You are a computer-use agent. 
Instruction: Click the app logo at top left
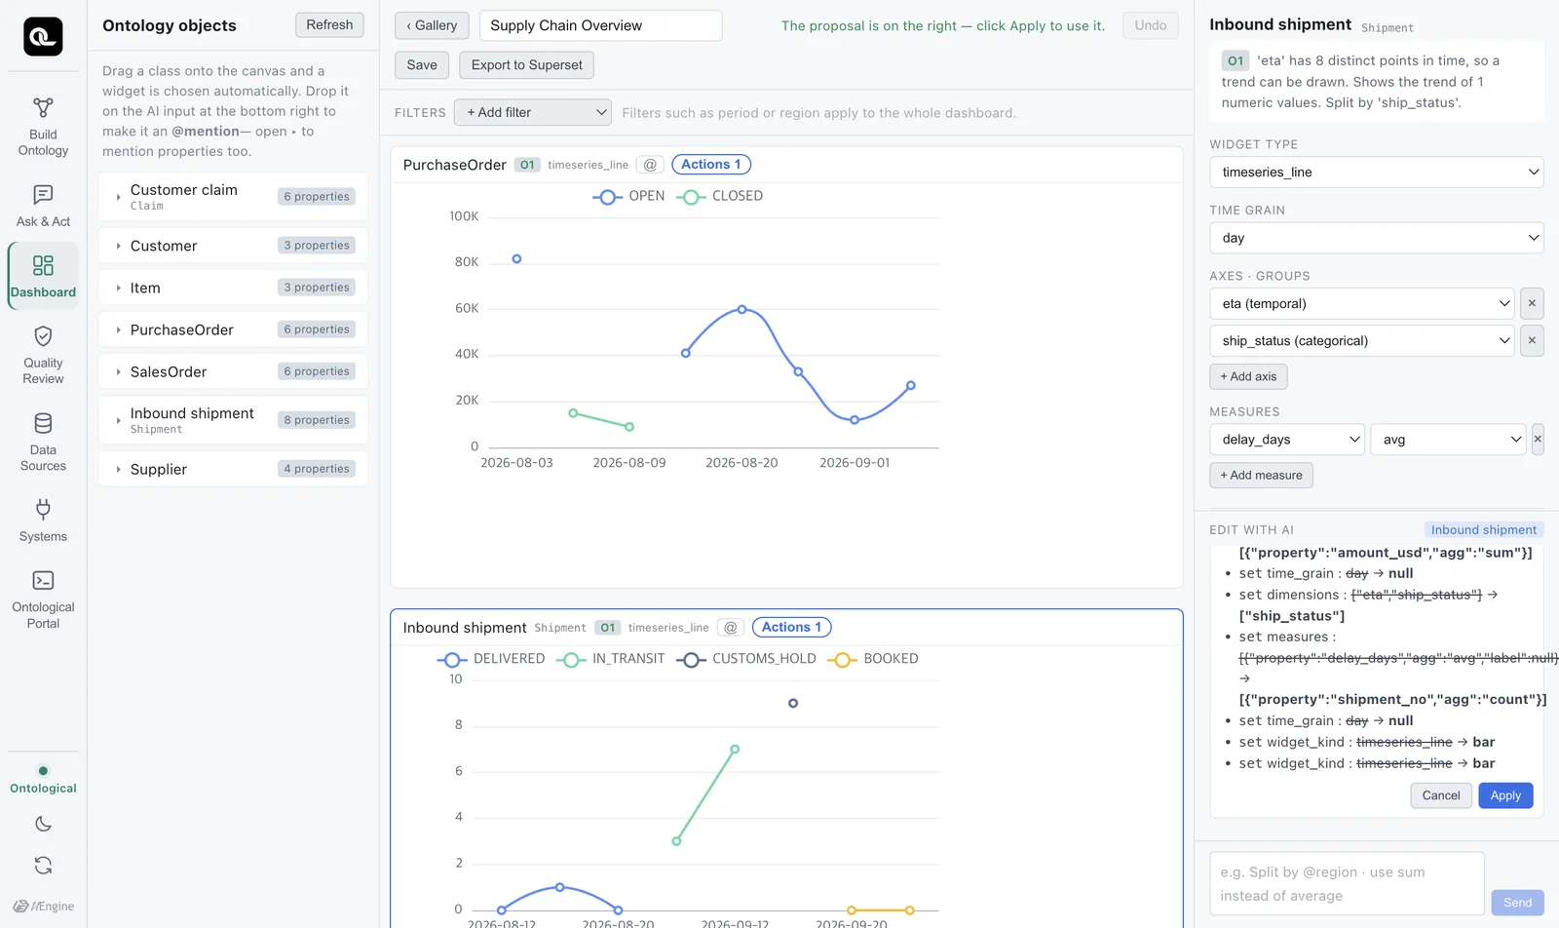pos(43,37)
